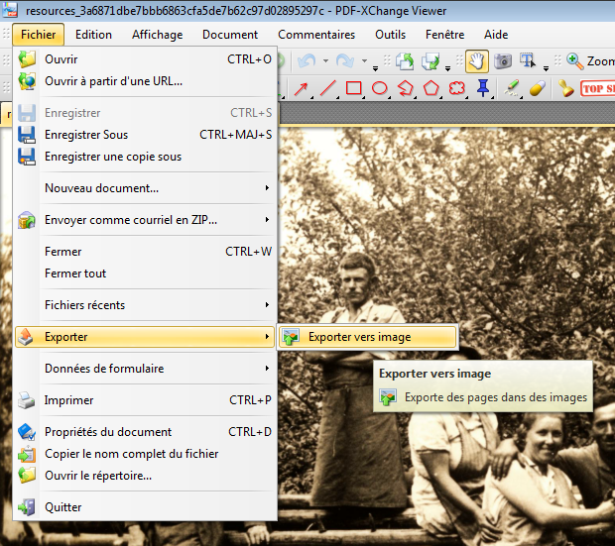Click the Snapshot camera tool
Viewport: 615px width, 546px height.
[503, 61]
